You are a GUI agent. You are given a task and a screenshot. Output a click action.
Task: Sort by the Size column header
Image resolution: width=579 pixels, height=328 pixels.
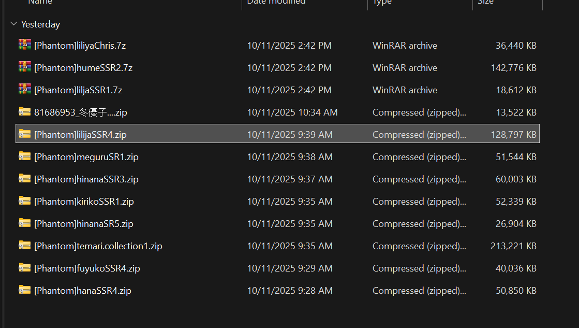(485, 2)
